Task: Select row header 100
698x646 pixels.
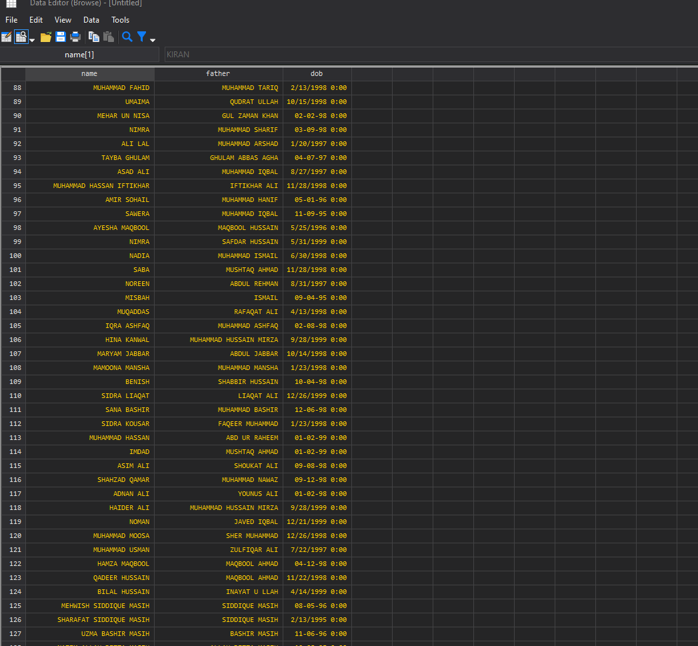Action: pos(13,255)
